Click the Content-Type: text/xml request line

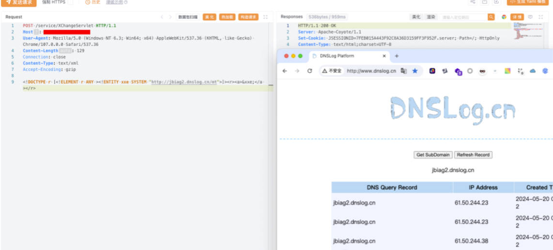(51, 63)
